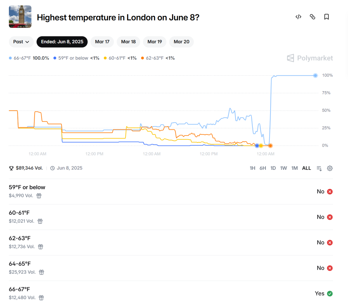348x301 pixels.
Task: Set chart range to 1H
Action: click(x=252, y=168)
